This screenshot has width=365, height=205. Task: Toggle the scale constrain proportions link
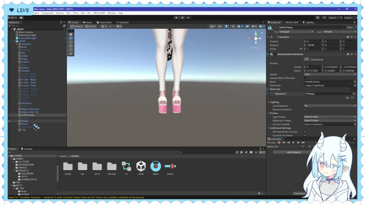click(301, 49)
